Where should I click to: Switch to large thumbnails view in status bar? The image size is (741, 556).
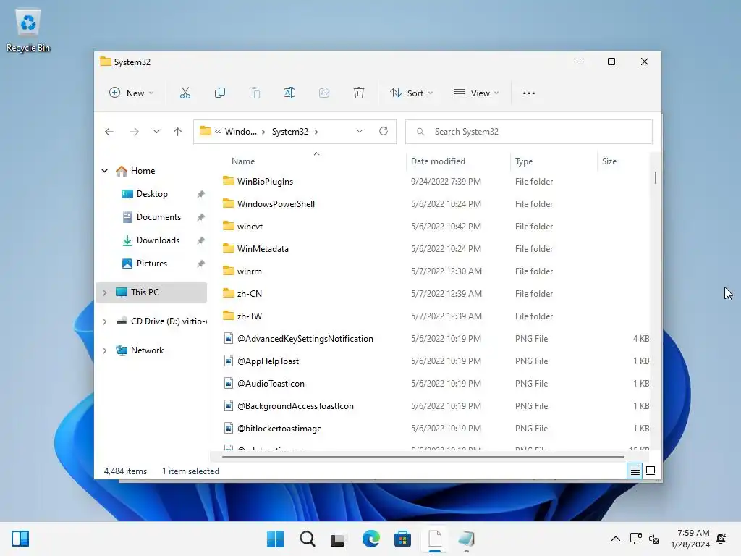point(651,471)
